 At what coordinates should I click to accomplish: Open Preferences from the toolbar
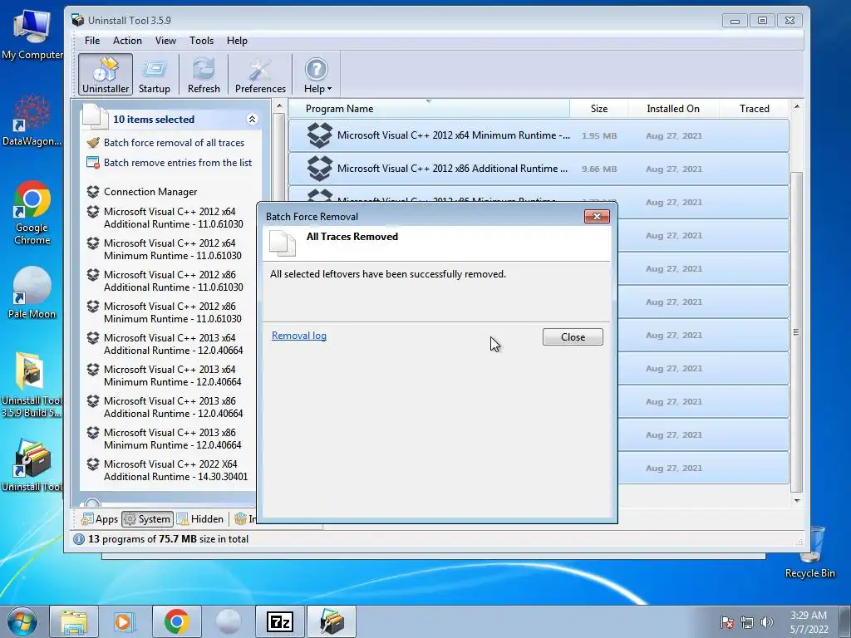[x=260, y=74]
